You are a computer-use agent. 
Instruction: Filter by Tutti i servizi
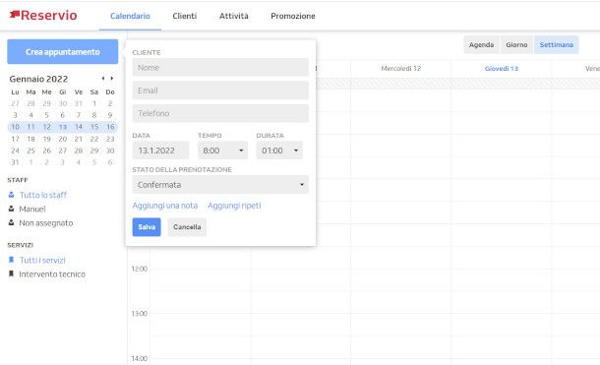coord(42,260)
